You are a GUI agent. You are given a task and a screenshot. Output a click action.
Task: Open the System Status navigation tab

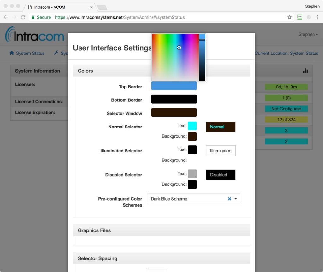pyautogui.click(x=30, y=53)
